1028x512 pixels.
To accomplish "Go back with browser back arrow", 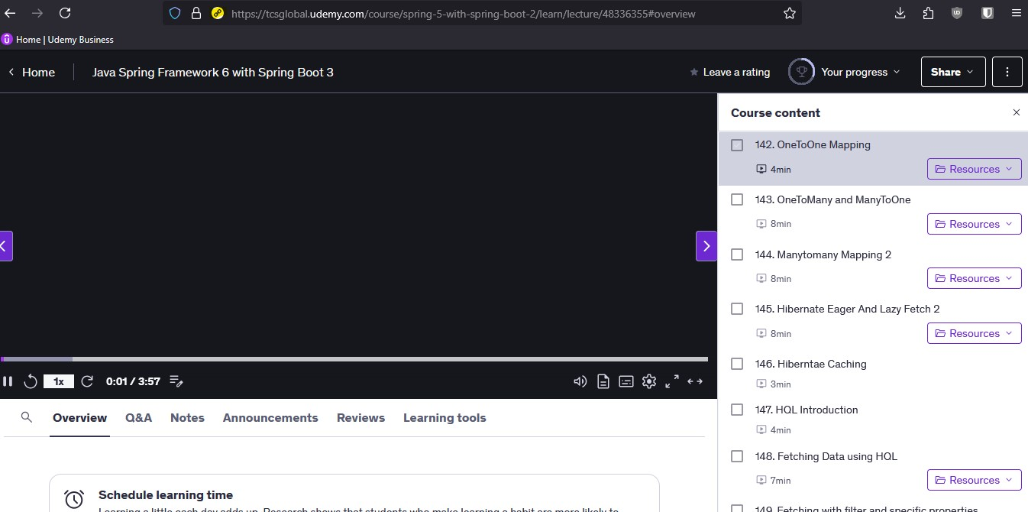I will pos(10,13).
